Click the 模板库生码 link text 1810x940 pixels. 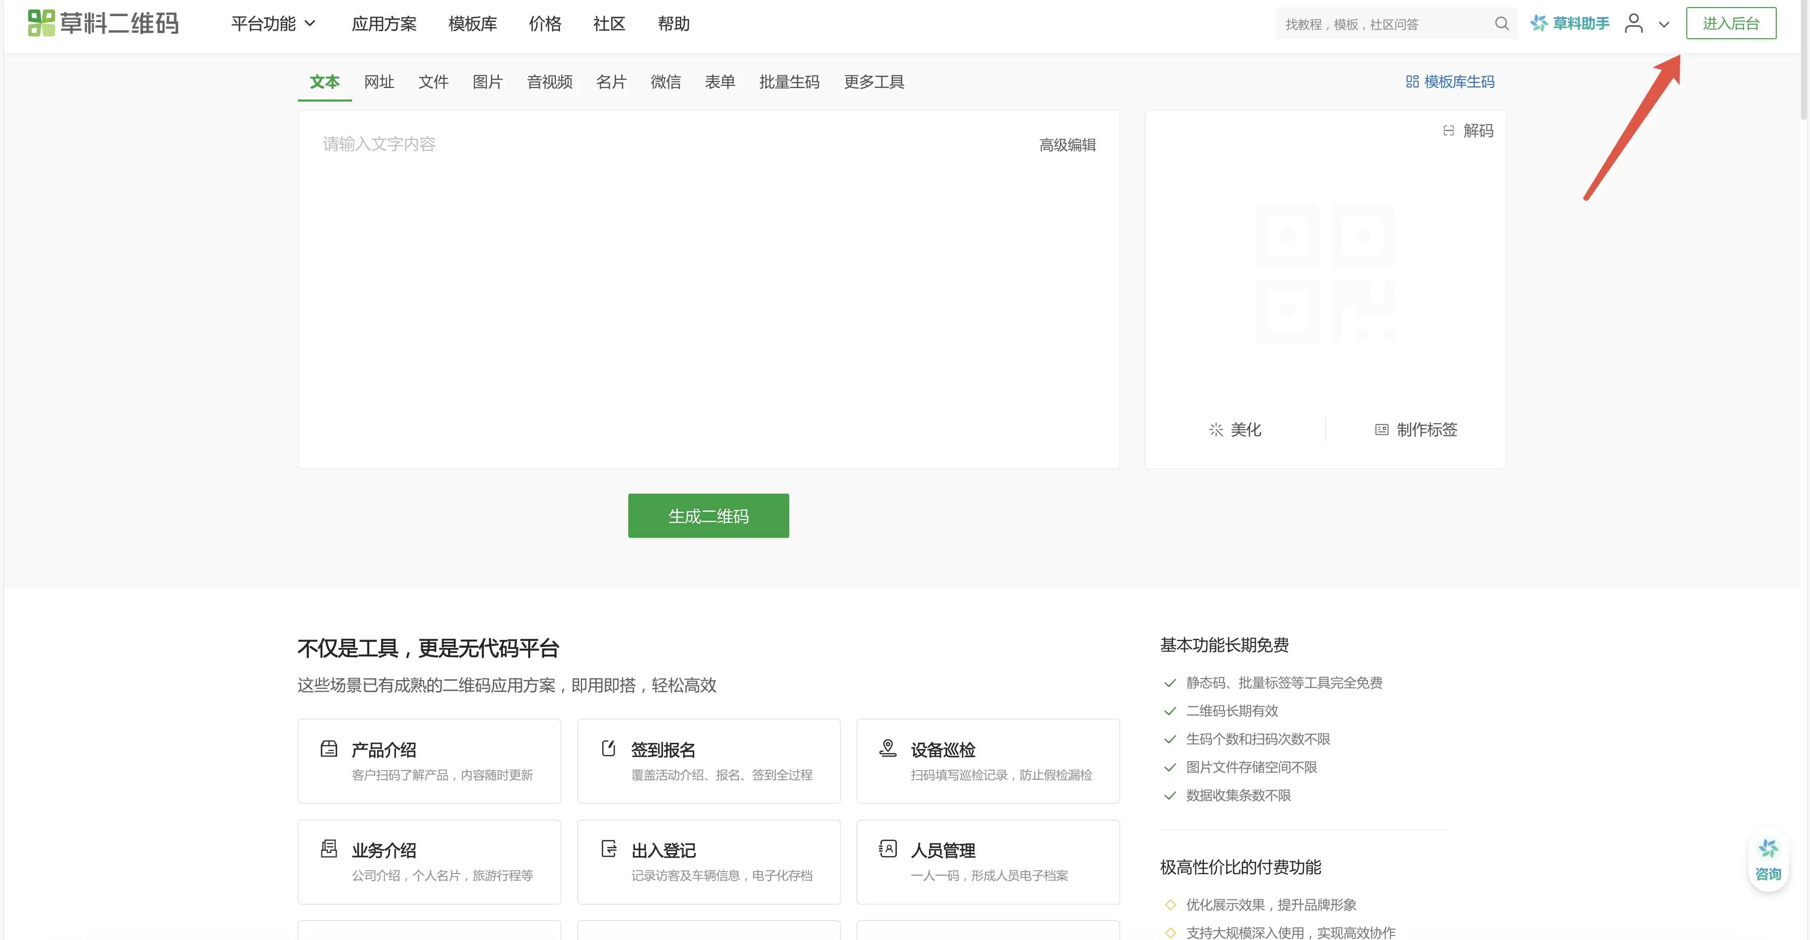tap(1459, 81)
